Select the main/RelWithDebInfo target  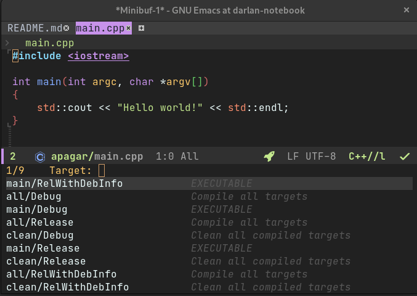pos(209,183)
